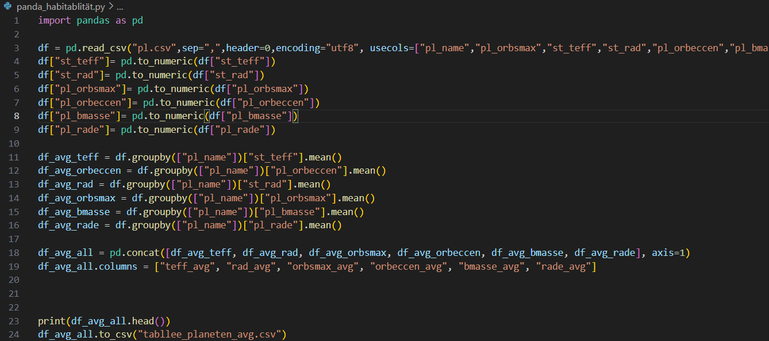Click the breadcrumb ellipsis after the file name
The image size is (769, 341).
click(x=120, y=6)
